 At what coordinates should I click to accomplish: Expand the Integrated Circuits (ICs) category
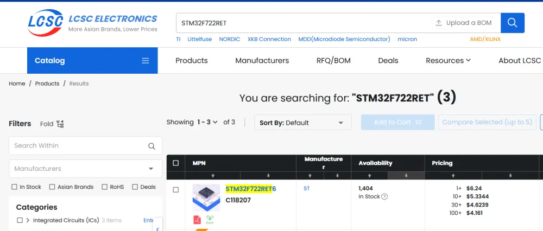click(x=28, y=220)
